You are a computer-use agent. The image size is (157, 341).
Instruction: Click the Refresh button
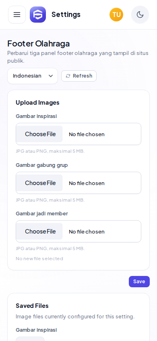(x=79, y=76)
